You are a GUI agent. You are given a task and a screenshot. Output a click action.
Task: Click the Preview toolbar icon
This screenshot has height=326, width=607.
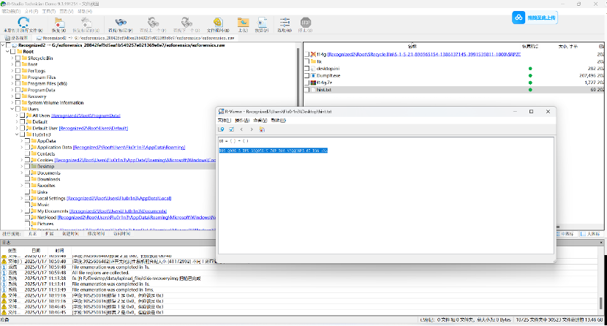[x=262, y=23]
